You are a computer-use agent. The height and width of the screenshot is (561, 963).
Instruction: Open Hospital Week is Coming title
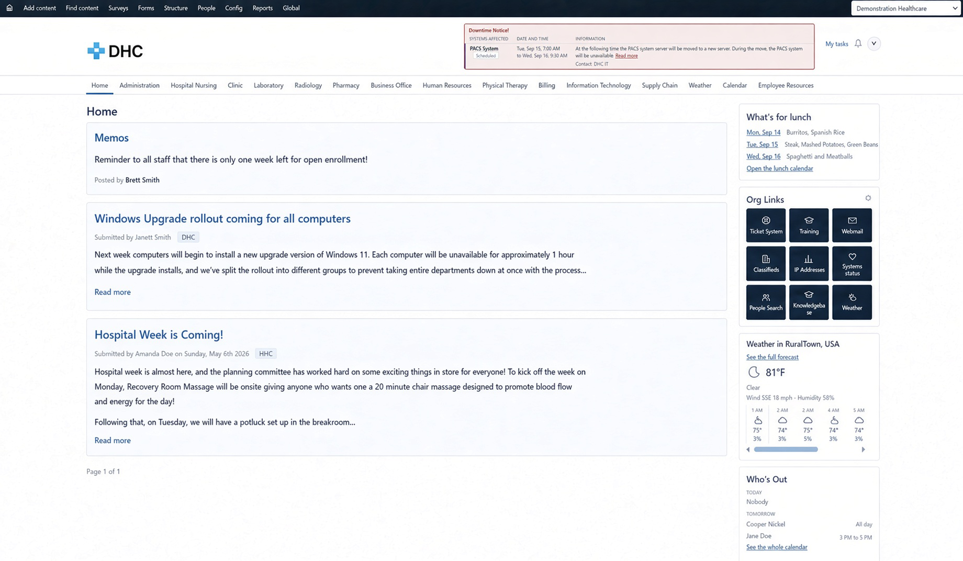[x=159, y=334]
